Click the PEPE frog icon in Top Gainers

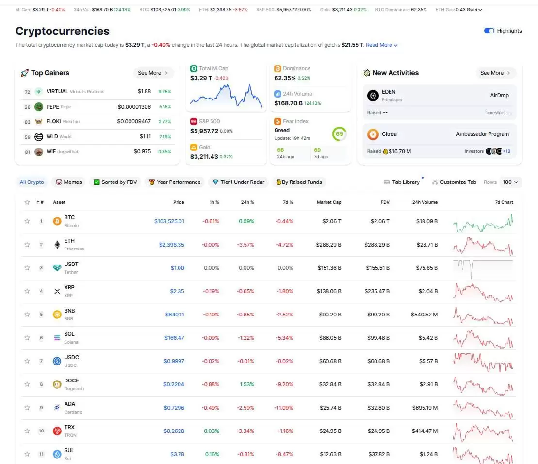39,107
